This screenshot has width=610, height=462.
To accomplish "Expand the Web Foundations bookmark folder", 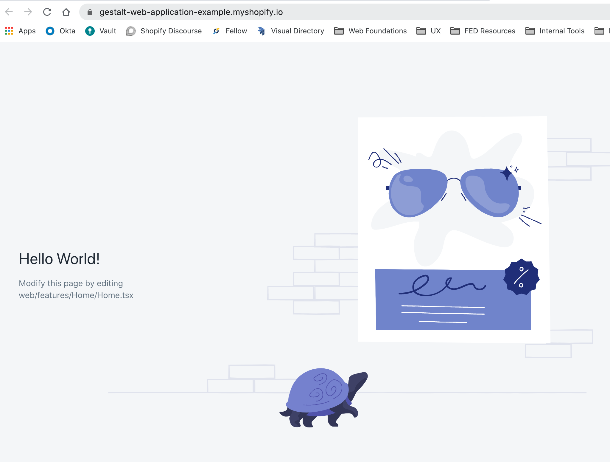I will [x=370, y=31].
